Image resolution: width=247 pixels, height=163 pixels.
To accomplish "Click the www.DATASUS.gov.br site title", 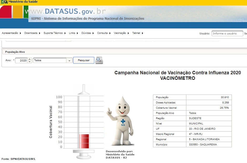I will [65, 11].
